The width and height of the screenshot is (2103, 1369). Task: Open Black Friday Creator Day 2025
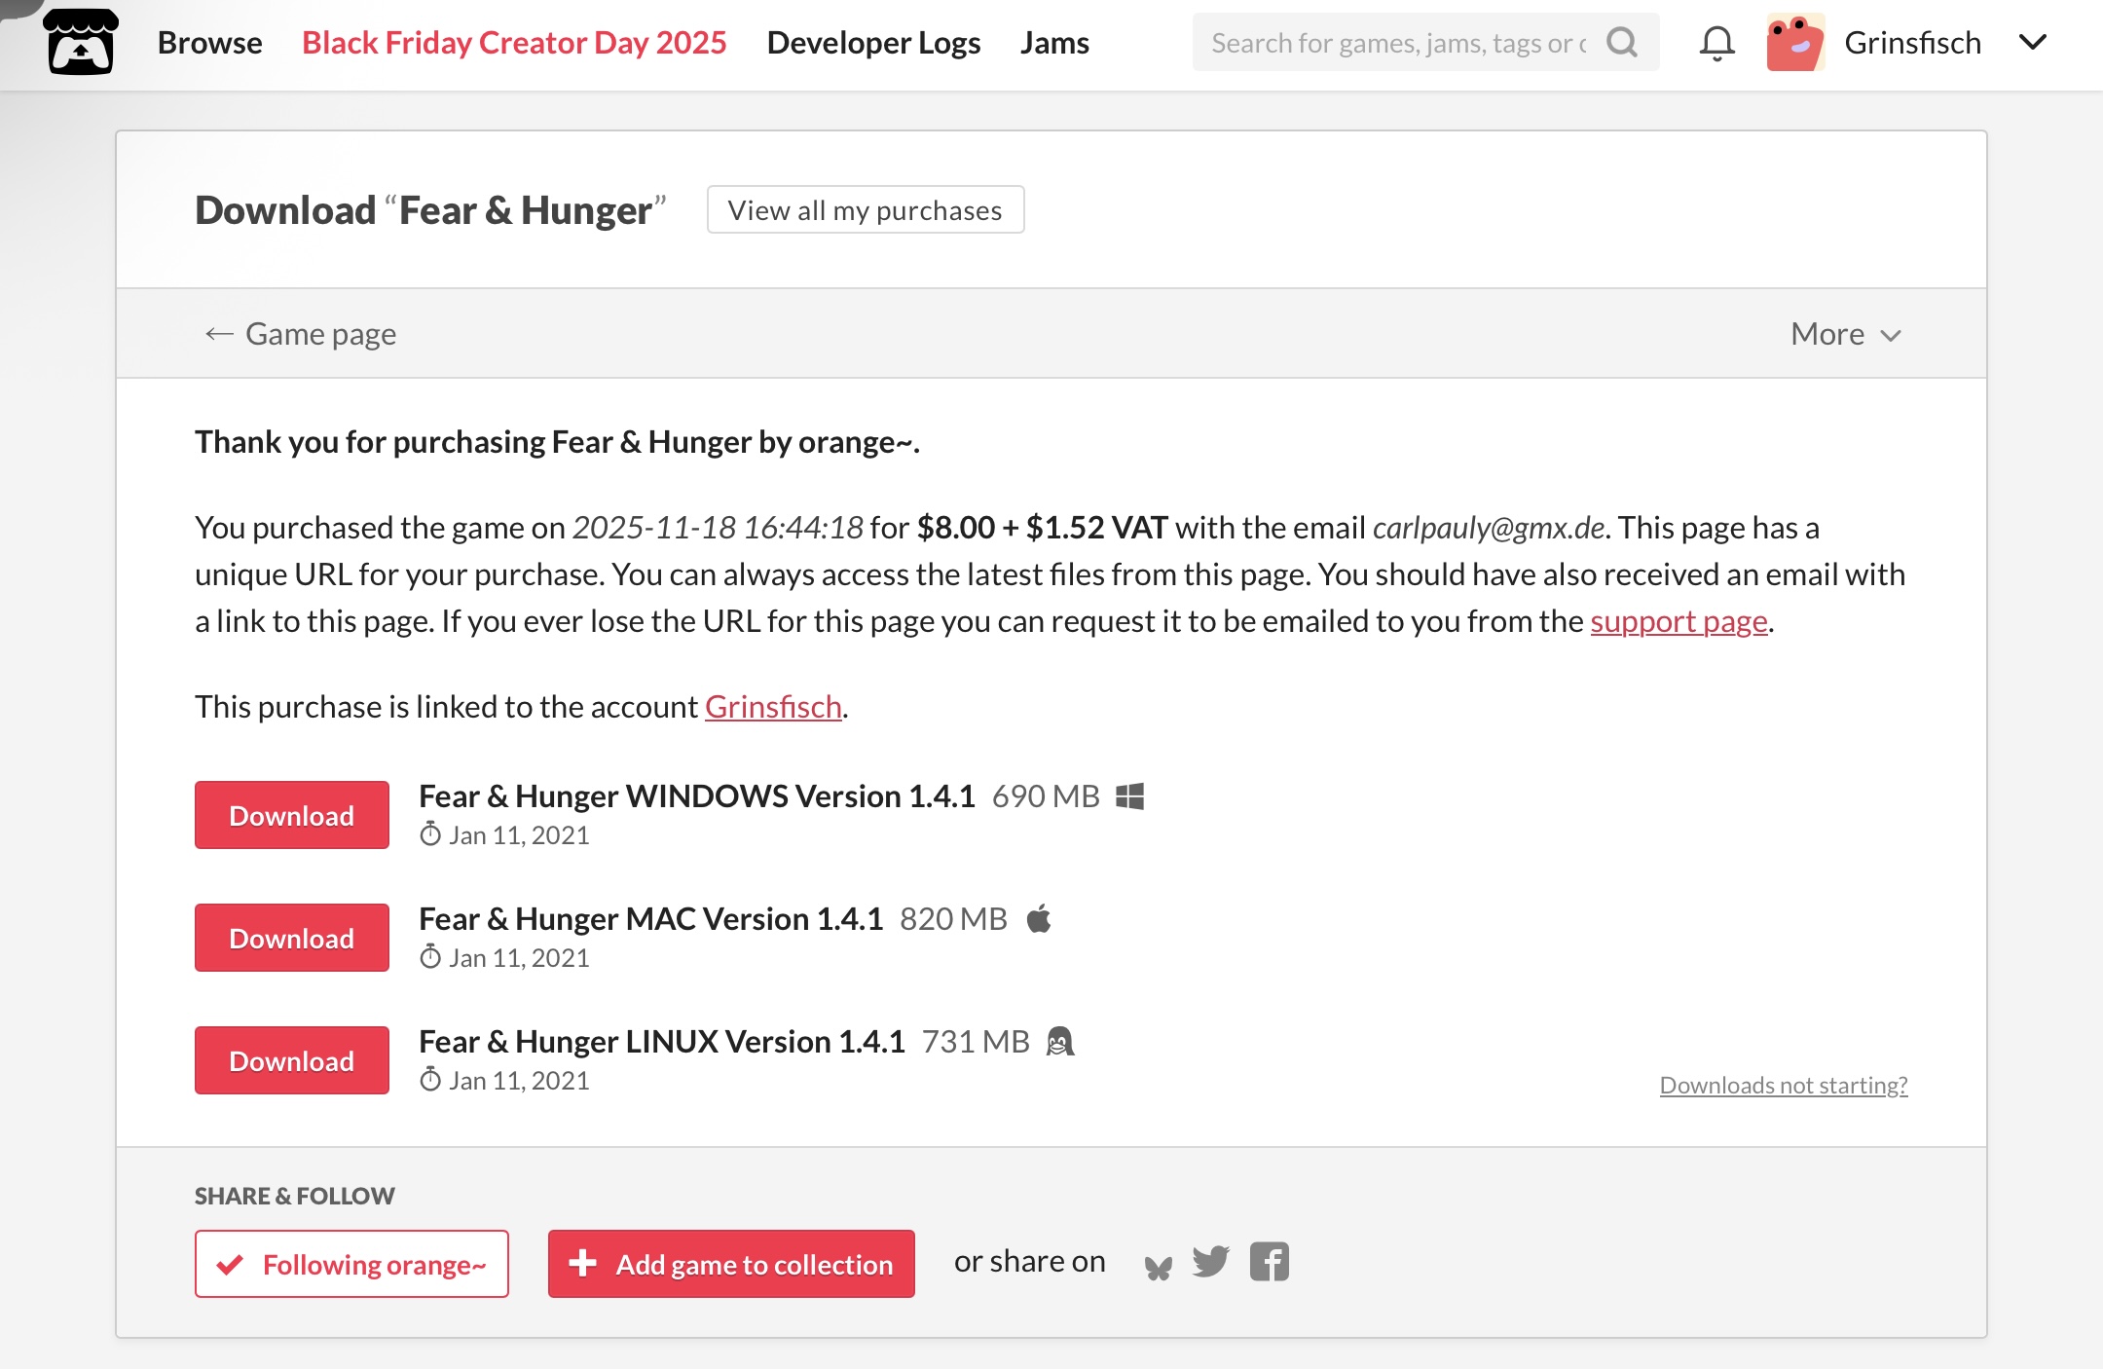click(x=514, y=43)
